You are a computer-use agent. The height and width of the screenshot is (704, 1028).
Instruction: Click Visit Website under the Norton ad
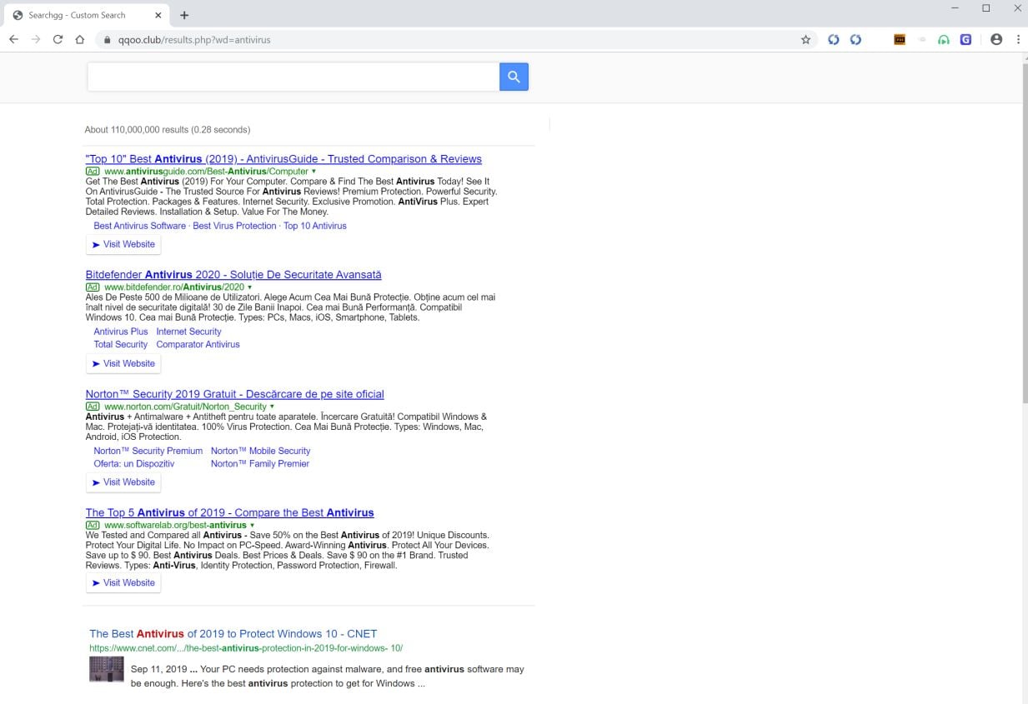123,482
